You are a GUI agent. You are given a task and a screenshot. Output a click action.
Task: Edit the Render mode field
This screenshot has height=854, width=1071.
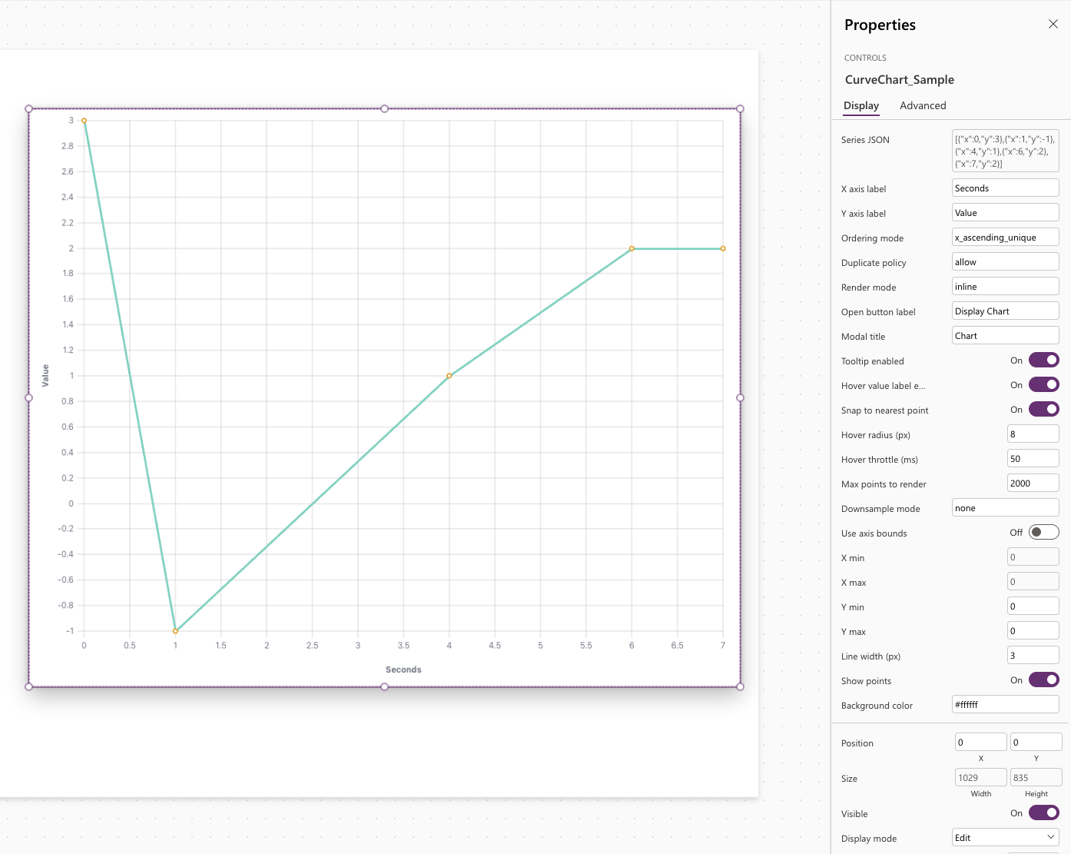[x=1005, y=286]
